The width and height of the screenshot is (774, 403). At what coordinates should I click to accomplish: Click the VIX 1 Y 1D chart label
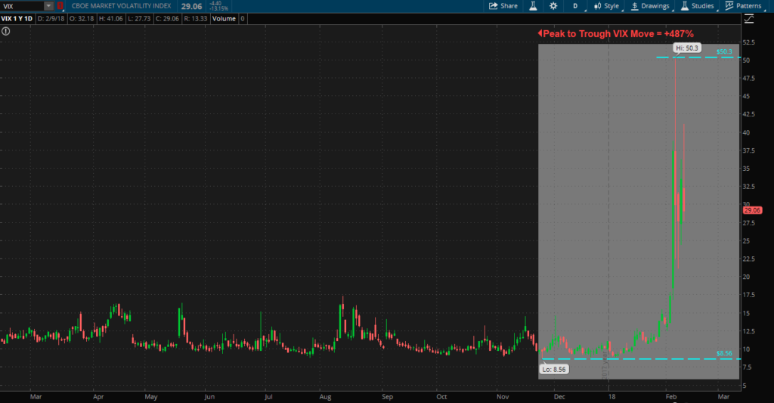tap(17, 19)
